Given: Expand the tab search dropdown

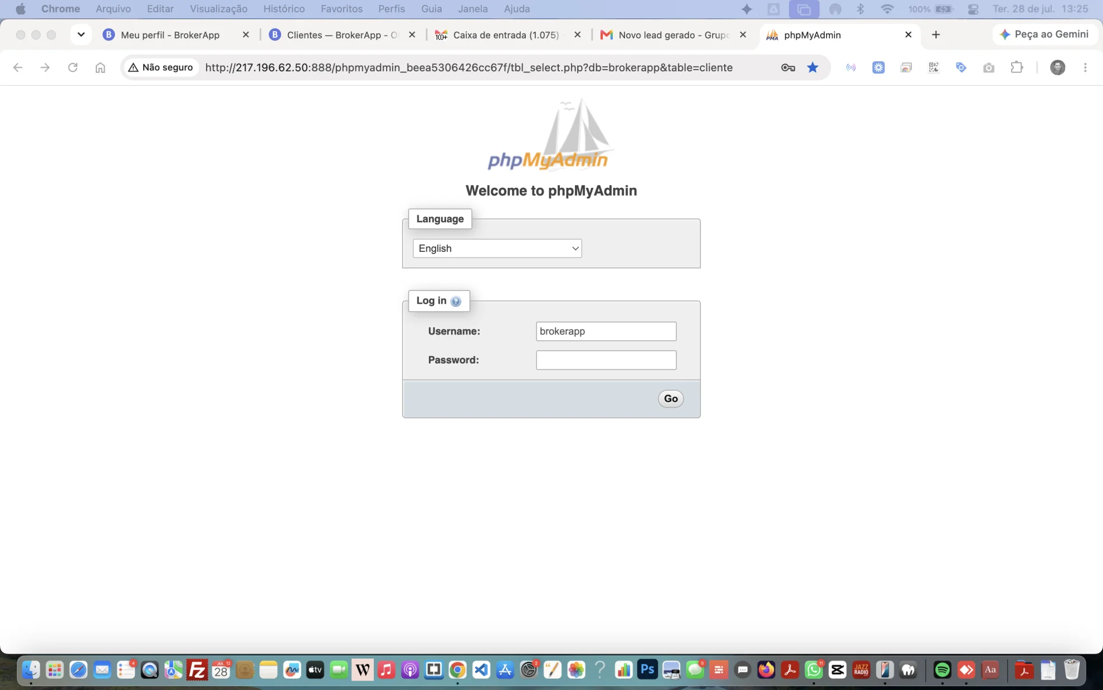Looking at the screenshot, I should [x=81, y=35].
